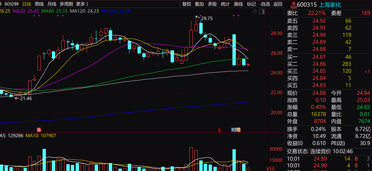Click the 上海家化 stock name
The height and width of the screenshot is (171, 372).
pyautogui.click(x=330, y=5)
